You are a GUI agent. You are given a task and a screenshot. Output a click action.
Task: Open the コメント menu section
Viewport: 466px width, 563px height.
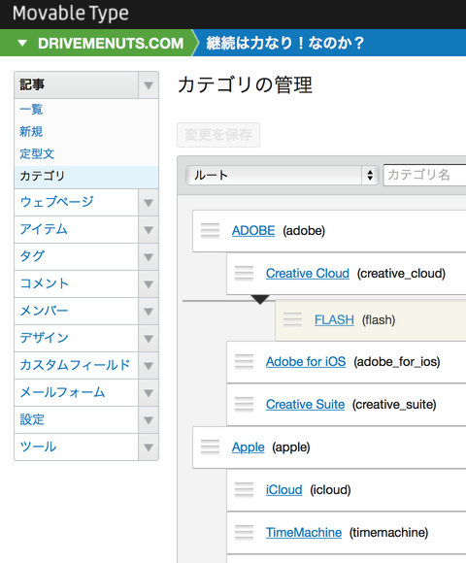click(x=76, y=284)
